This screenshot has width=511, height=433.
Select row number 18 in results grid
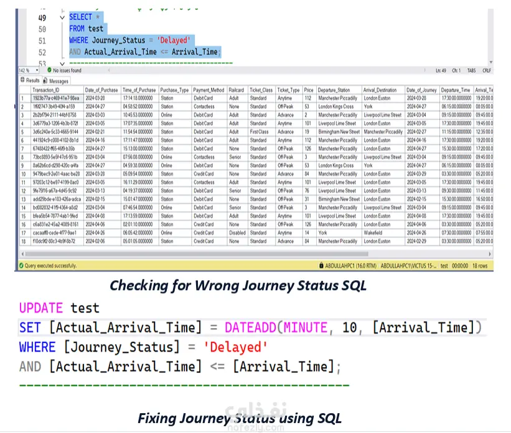point(25,242)
